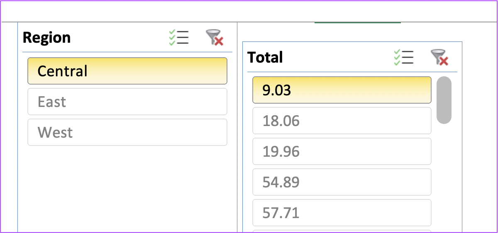
Task: Deselect the highlighted Central region item
Action: (127, 71)
